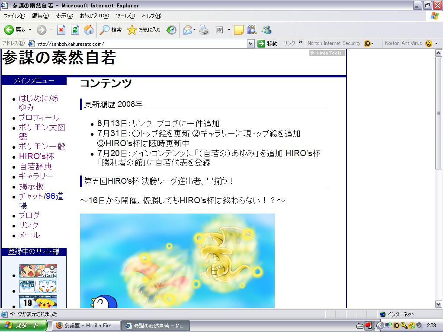The height and width of the screenshot is (332, 443).
Task: Open the ポケモン一般 sidebar link
Action: coord(42,146)
